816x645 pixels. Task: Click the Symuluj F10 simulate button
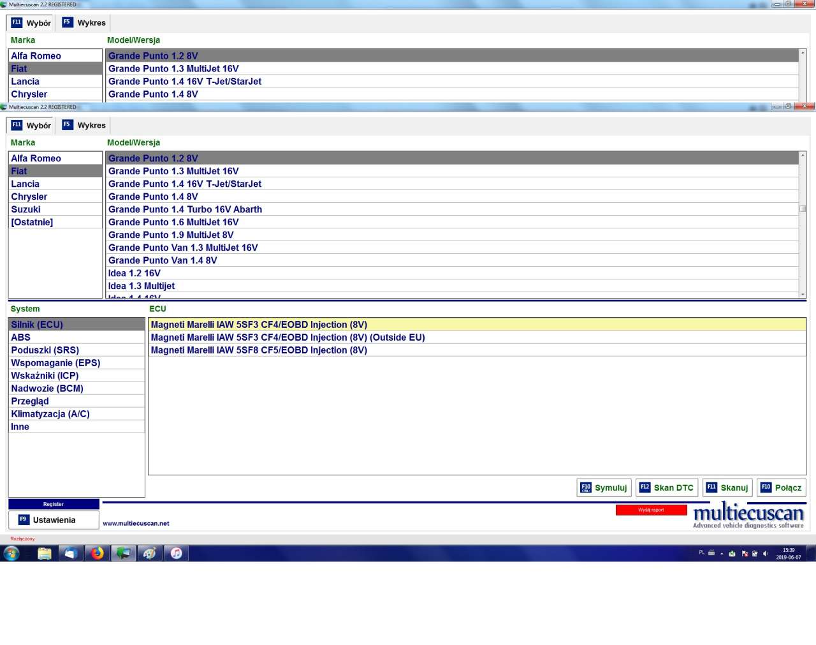tap(604, 488)
